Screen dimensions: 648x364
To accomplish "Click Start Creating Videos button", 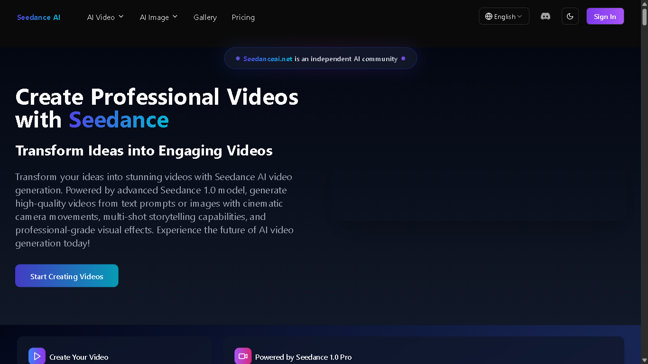I will (x=67, y=276).
